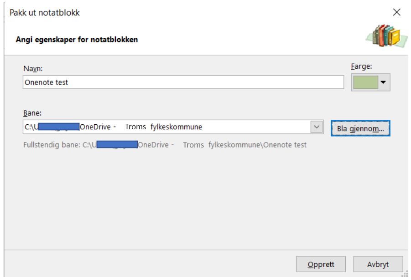Click the stacked notebooks icon
411x280 pixels.
[387, 36]
